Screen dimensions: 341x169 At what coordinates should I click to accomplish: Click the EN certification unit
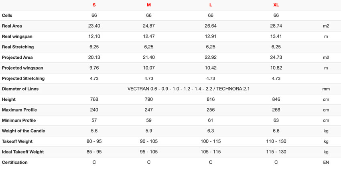[x=326, y=163]
